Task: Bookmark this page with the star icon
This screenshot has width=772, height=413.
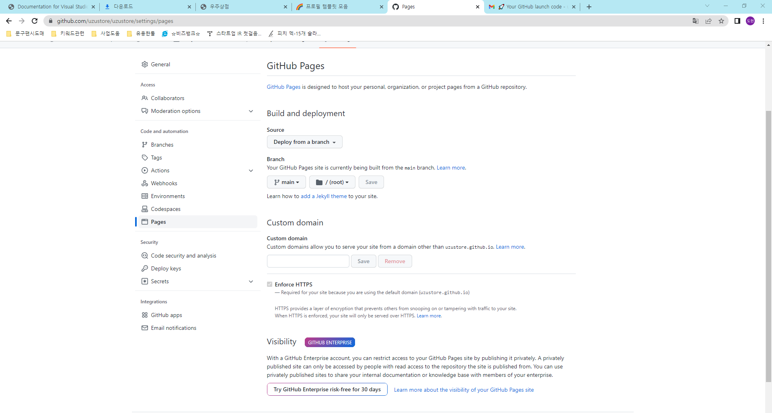Action: tap(721, 21)
